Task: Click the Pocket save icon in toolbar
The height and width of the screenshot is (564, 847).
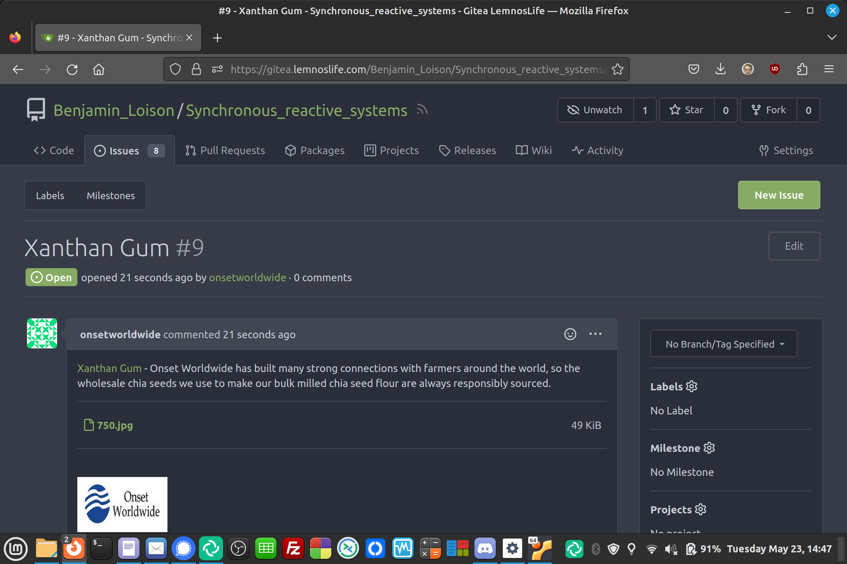Action: click(693, 69)
